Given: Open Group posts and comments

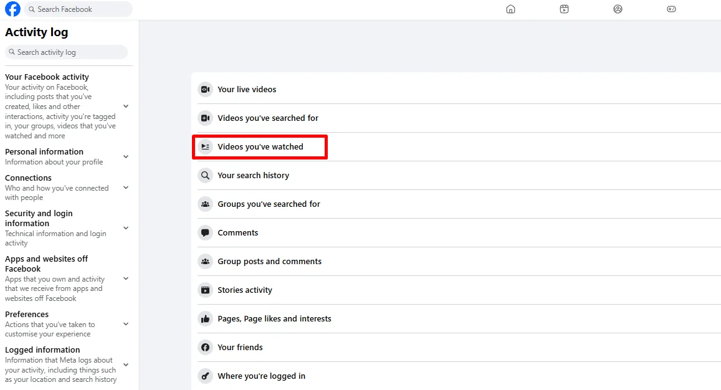Looking at the screenshot, I should click(x=269, y=261).
